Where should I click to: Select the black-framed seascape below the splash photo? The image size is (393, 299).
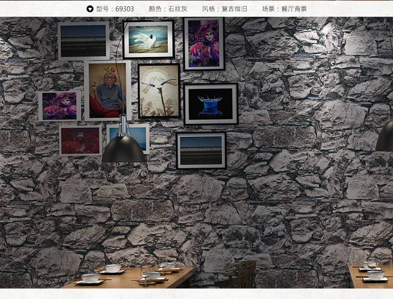tap(201, 151)
